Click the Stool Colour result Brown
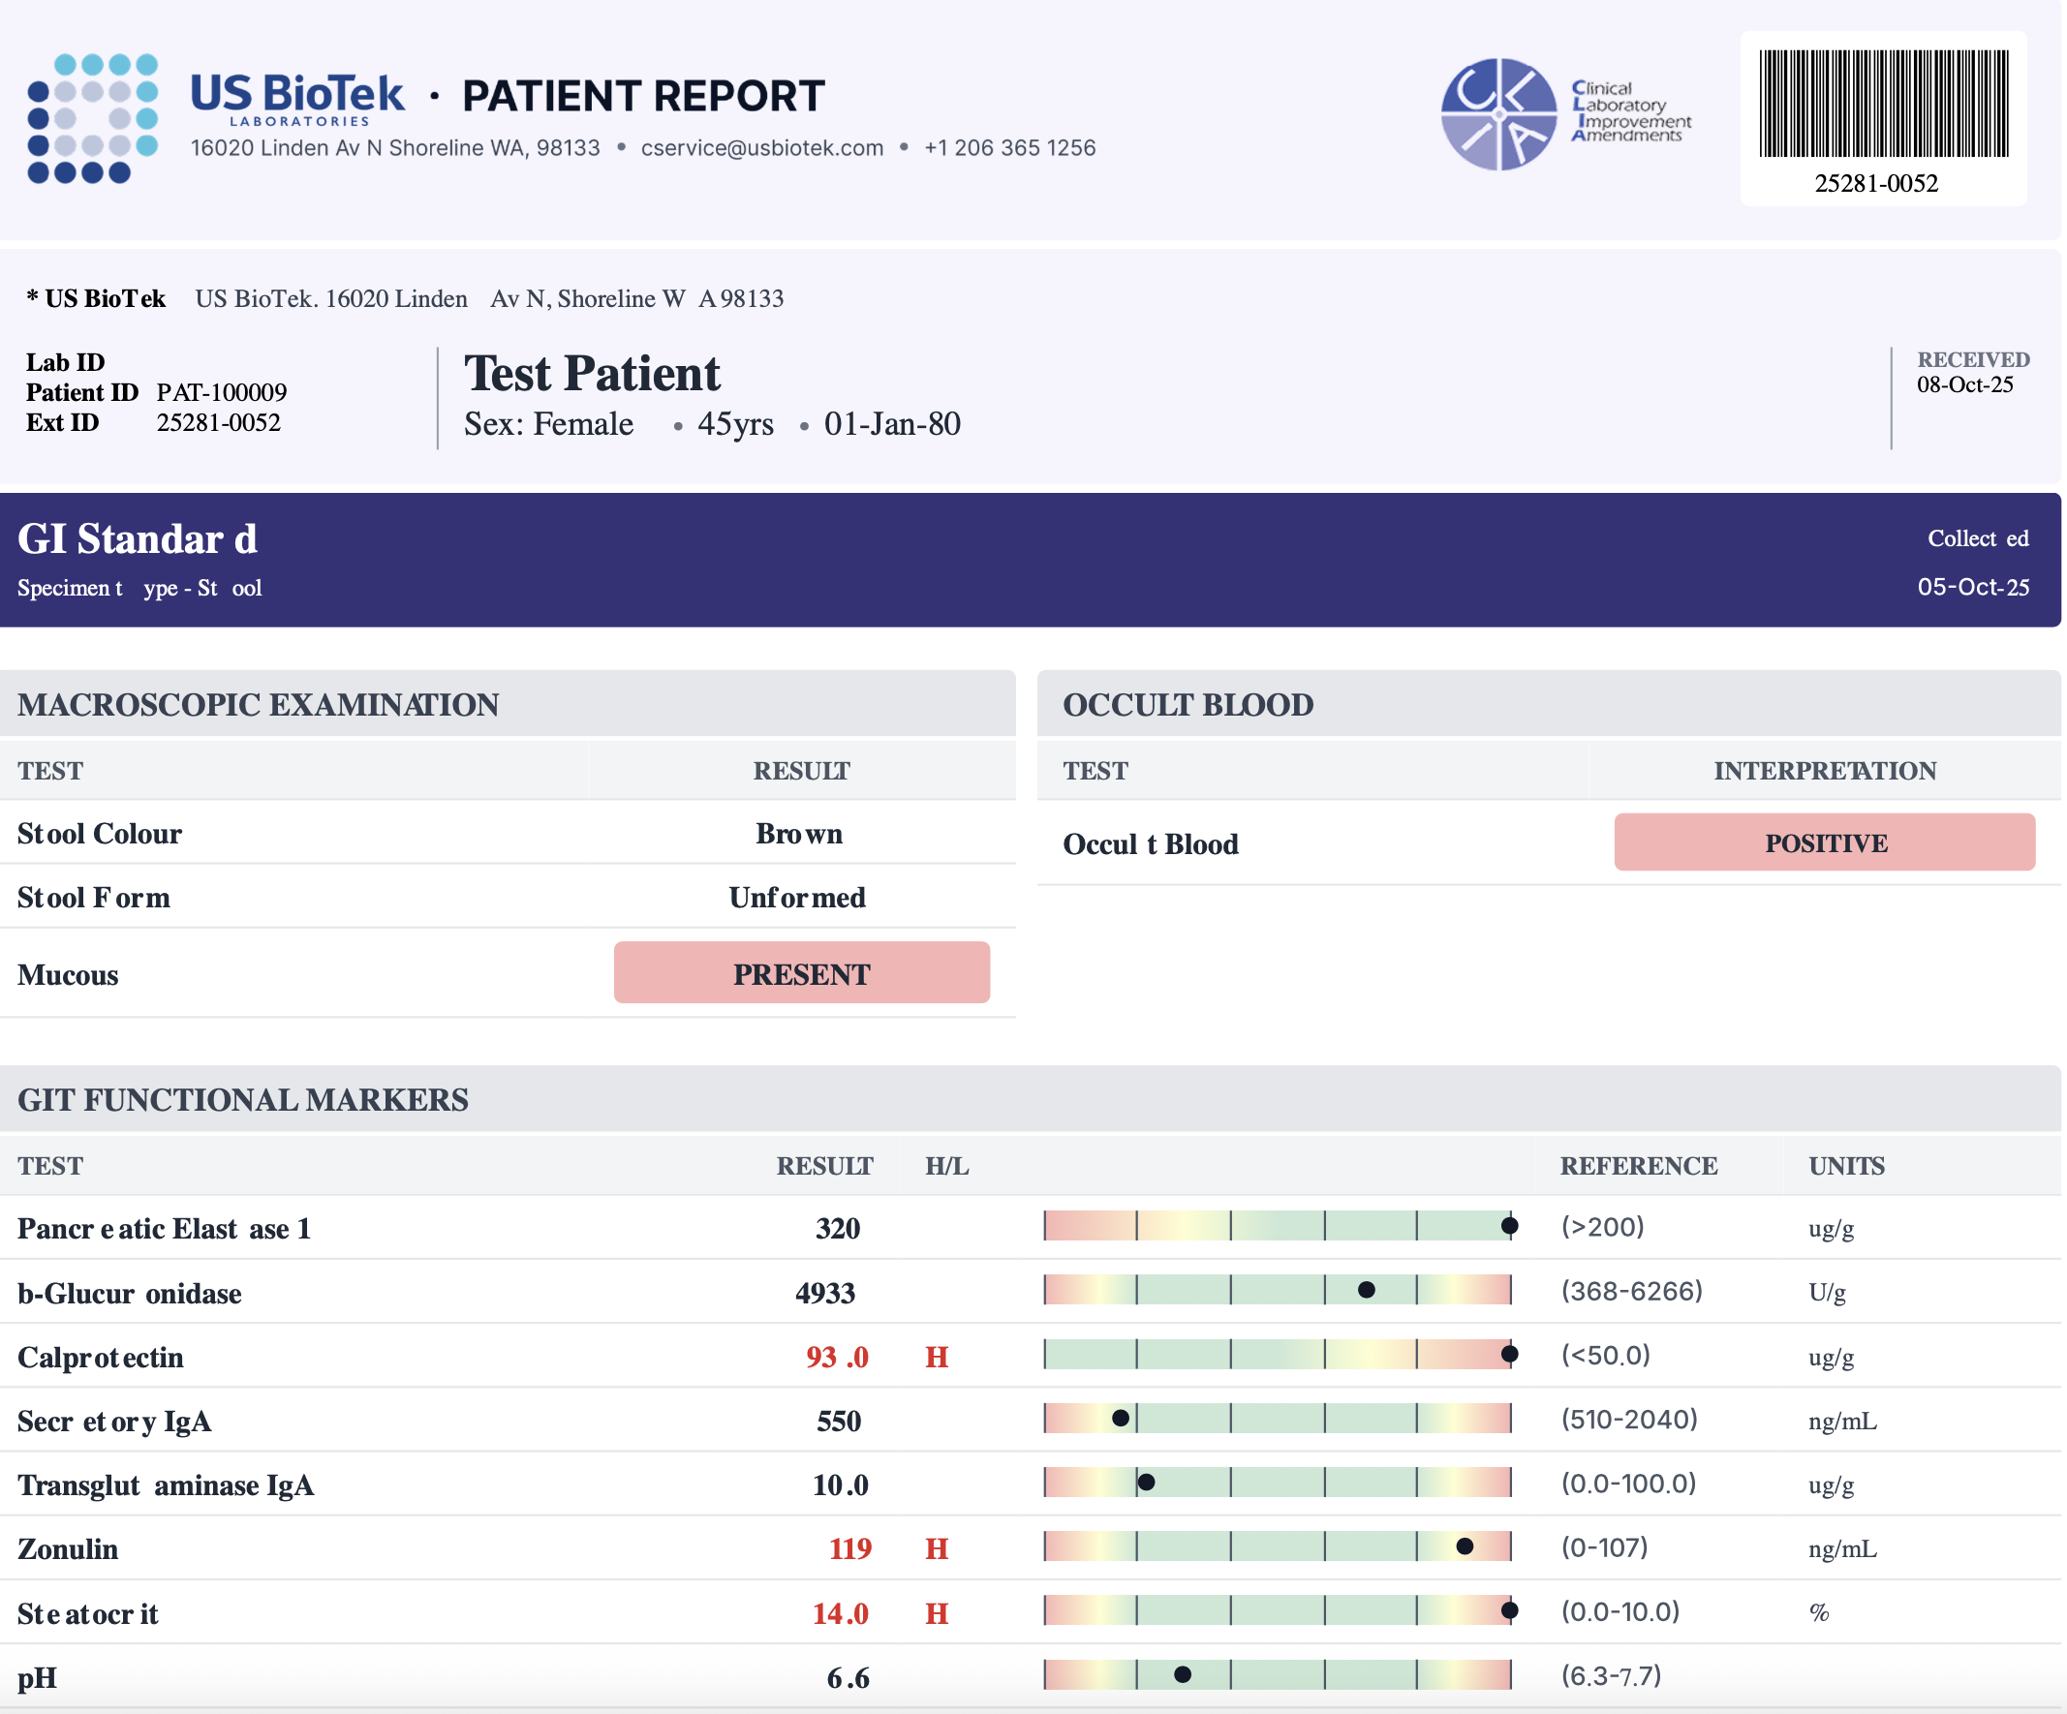The height and width of the screenshot is (1714, 2067). point(799,834)
